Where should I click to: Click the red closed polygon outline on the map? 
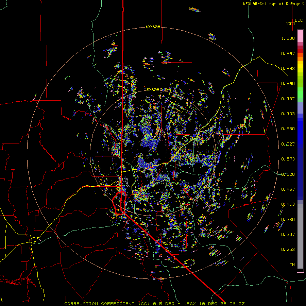[119, 203]
